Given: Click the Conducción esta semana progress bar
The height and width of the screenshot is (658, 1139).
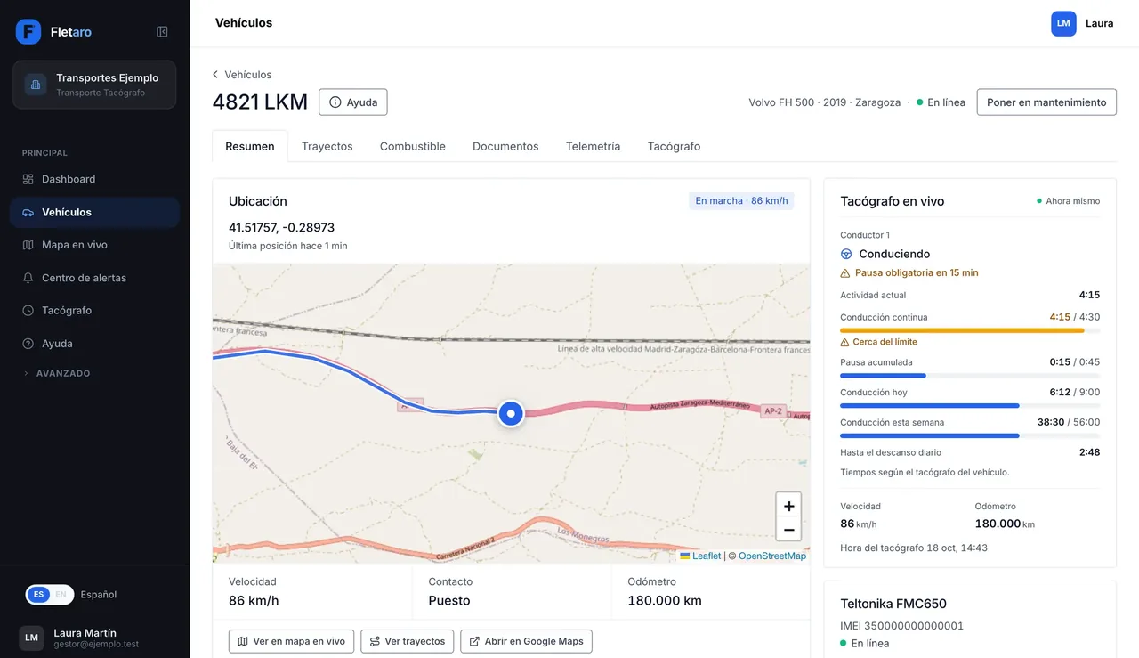Looking at the screenshot, I should (970, 435).
